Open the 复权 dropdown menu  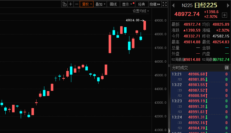(86, 4)
